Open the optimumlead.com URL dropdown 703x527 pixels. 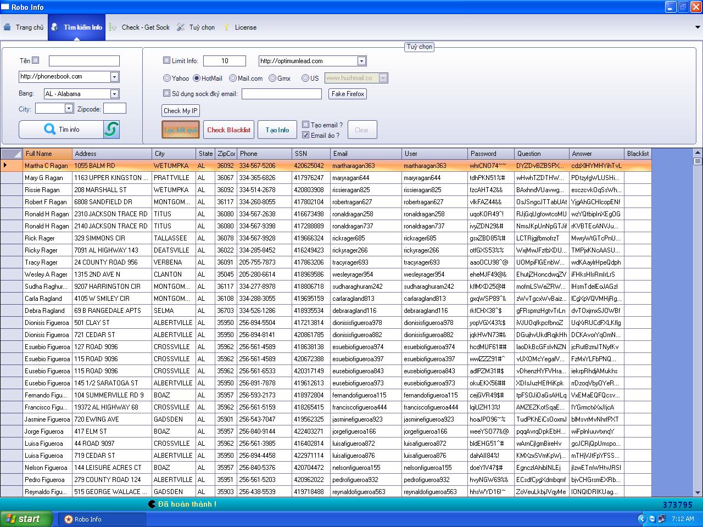coord(361,61)
